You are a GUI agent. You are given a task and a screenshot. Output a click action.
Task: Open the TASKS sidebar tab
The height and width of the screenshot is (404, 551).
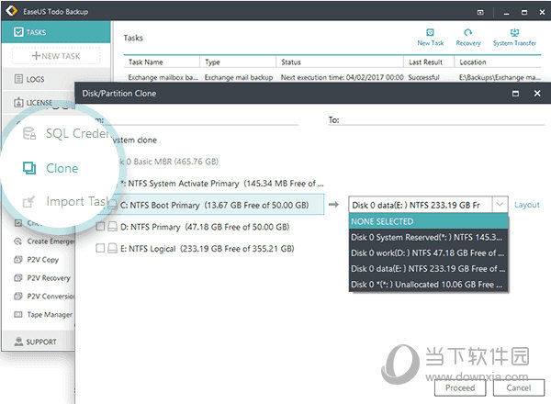click(x=56, y=32)
